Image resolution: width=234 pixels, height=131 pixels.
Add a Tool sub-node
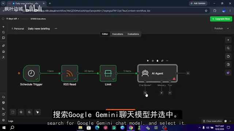pyautogui.click(x=170, y=93)
